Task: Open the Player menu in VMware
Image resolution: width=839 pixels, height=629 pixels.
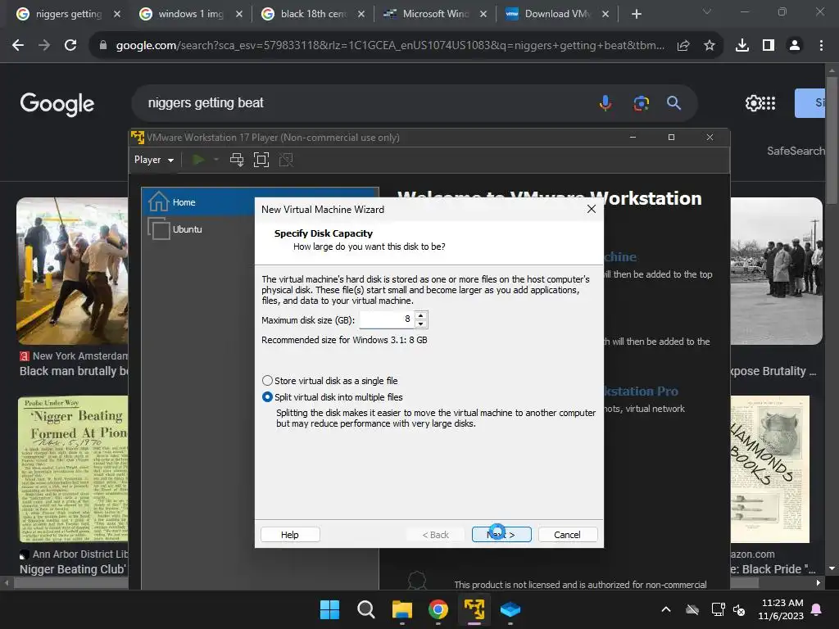Action: pos(153,160)
